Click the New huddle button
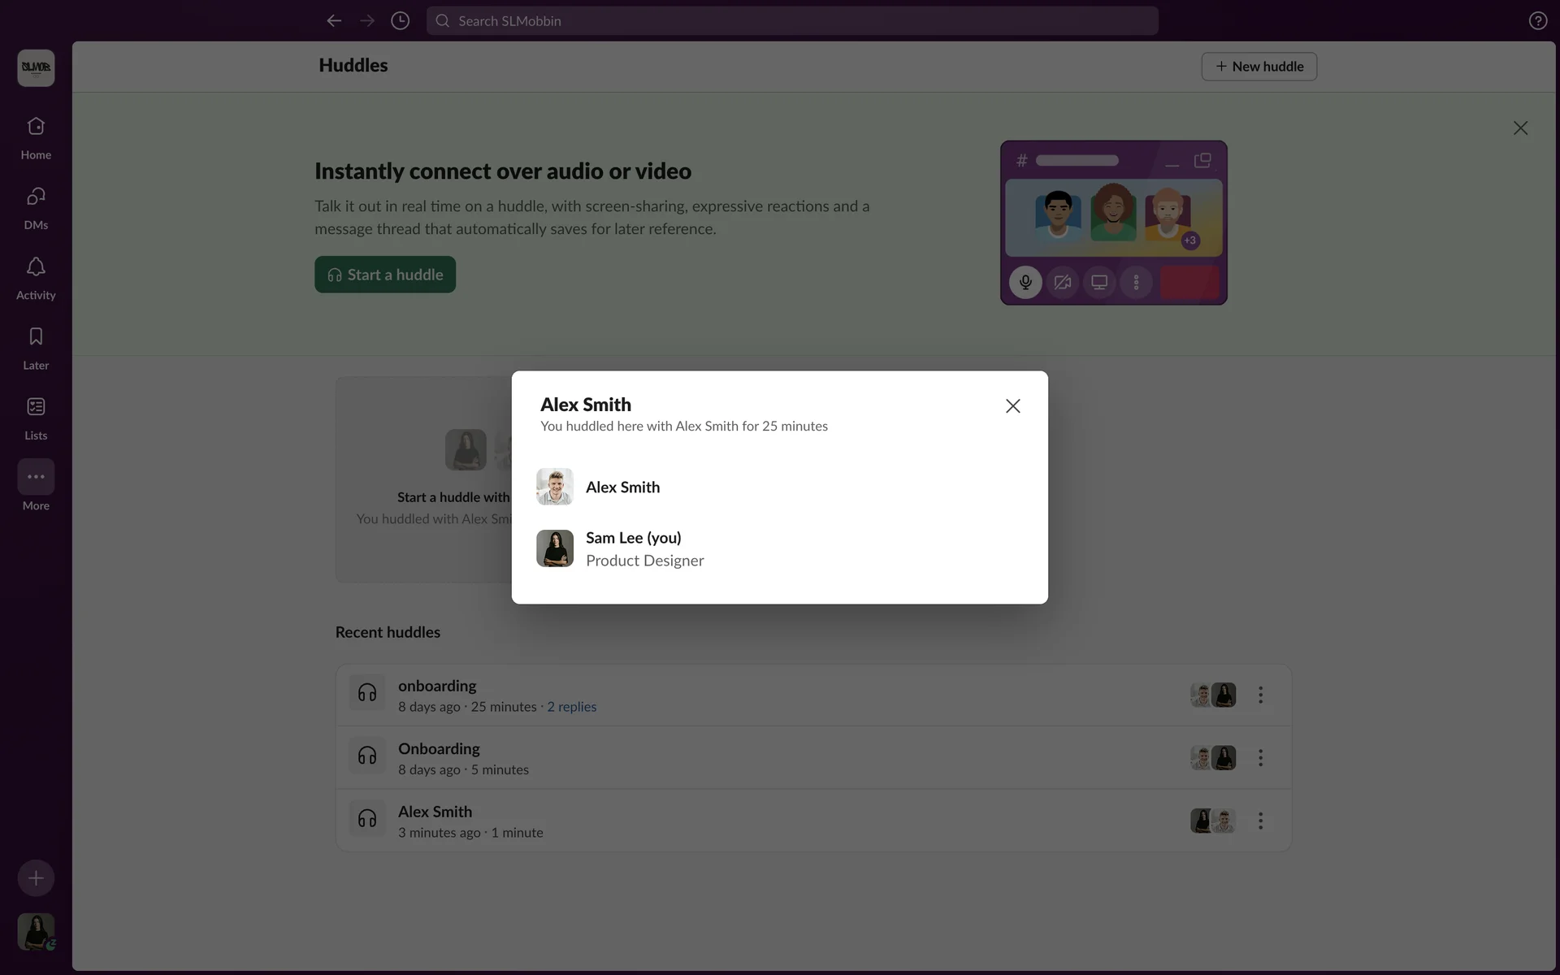 click(1259, 67)
